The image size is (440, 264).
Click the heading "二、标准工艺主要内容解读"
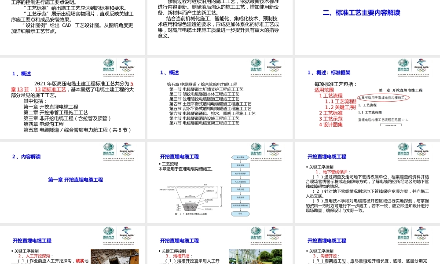(363, 13)
